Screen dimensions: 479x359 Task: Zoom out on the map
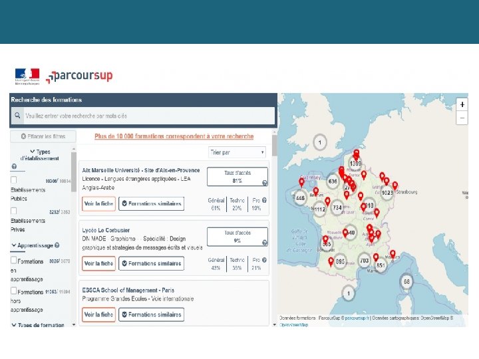pos(462,118)
